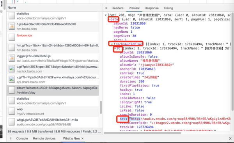
Task: Select the What's New drawer tab
Action: (x=71, y=138)
